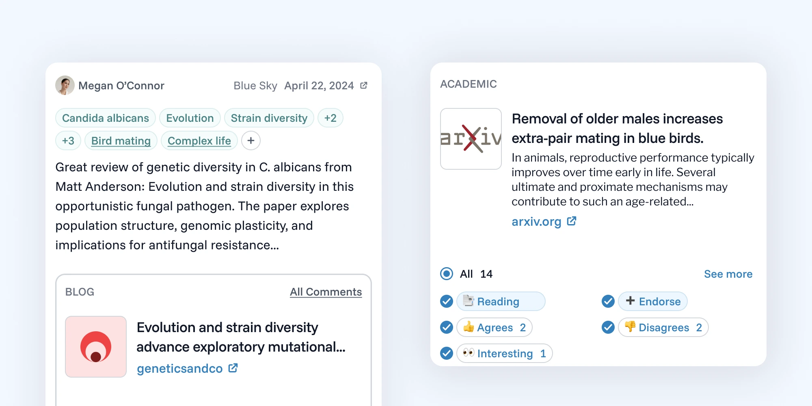
Task: Click the arXiv logo thumbnail
Action: pyautogui.click(x=471, y=139)
